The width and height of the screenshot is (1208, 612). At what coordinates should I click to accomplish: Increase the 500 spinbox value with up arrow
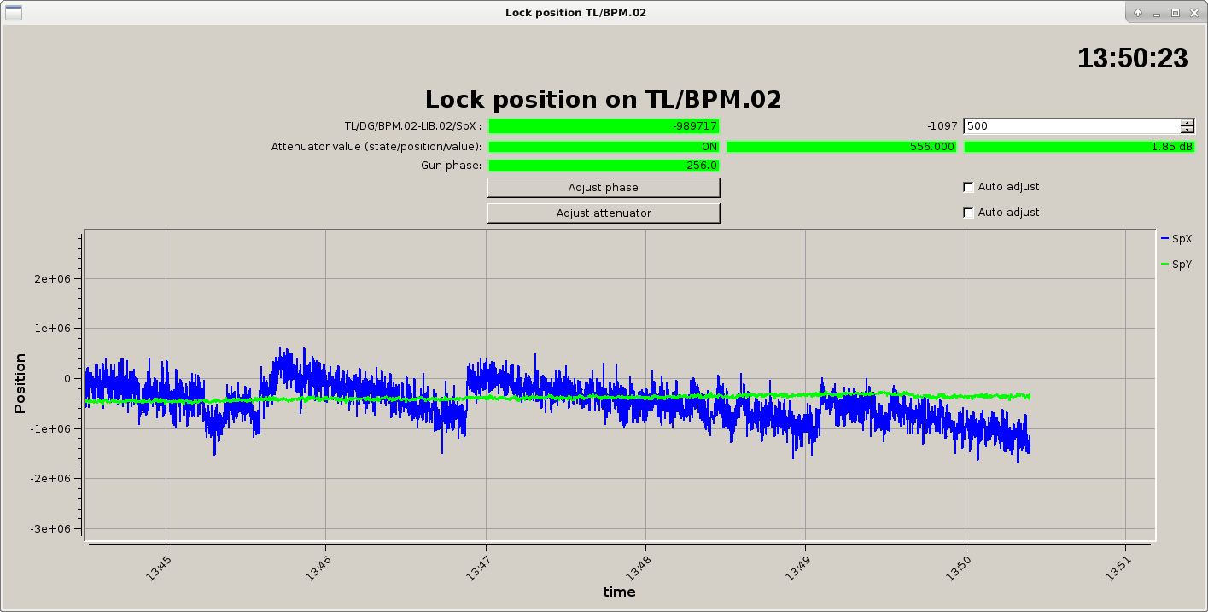(1187, 123)
